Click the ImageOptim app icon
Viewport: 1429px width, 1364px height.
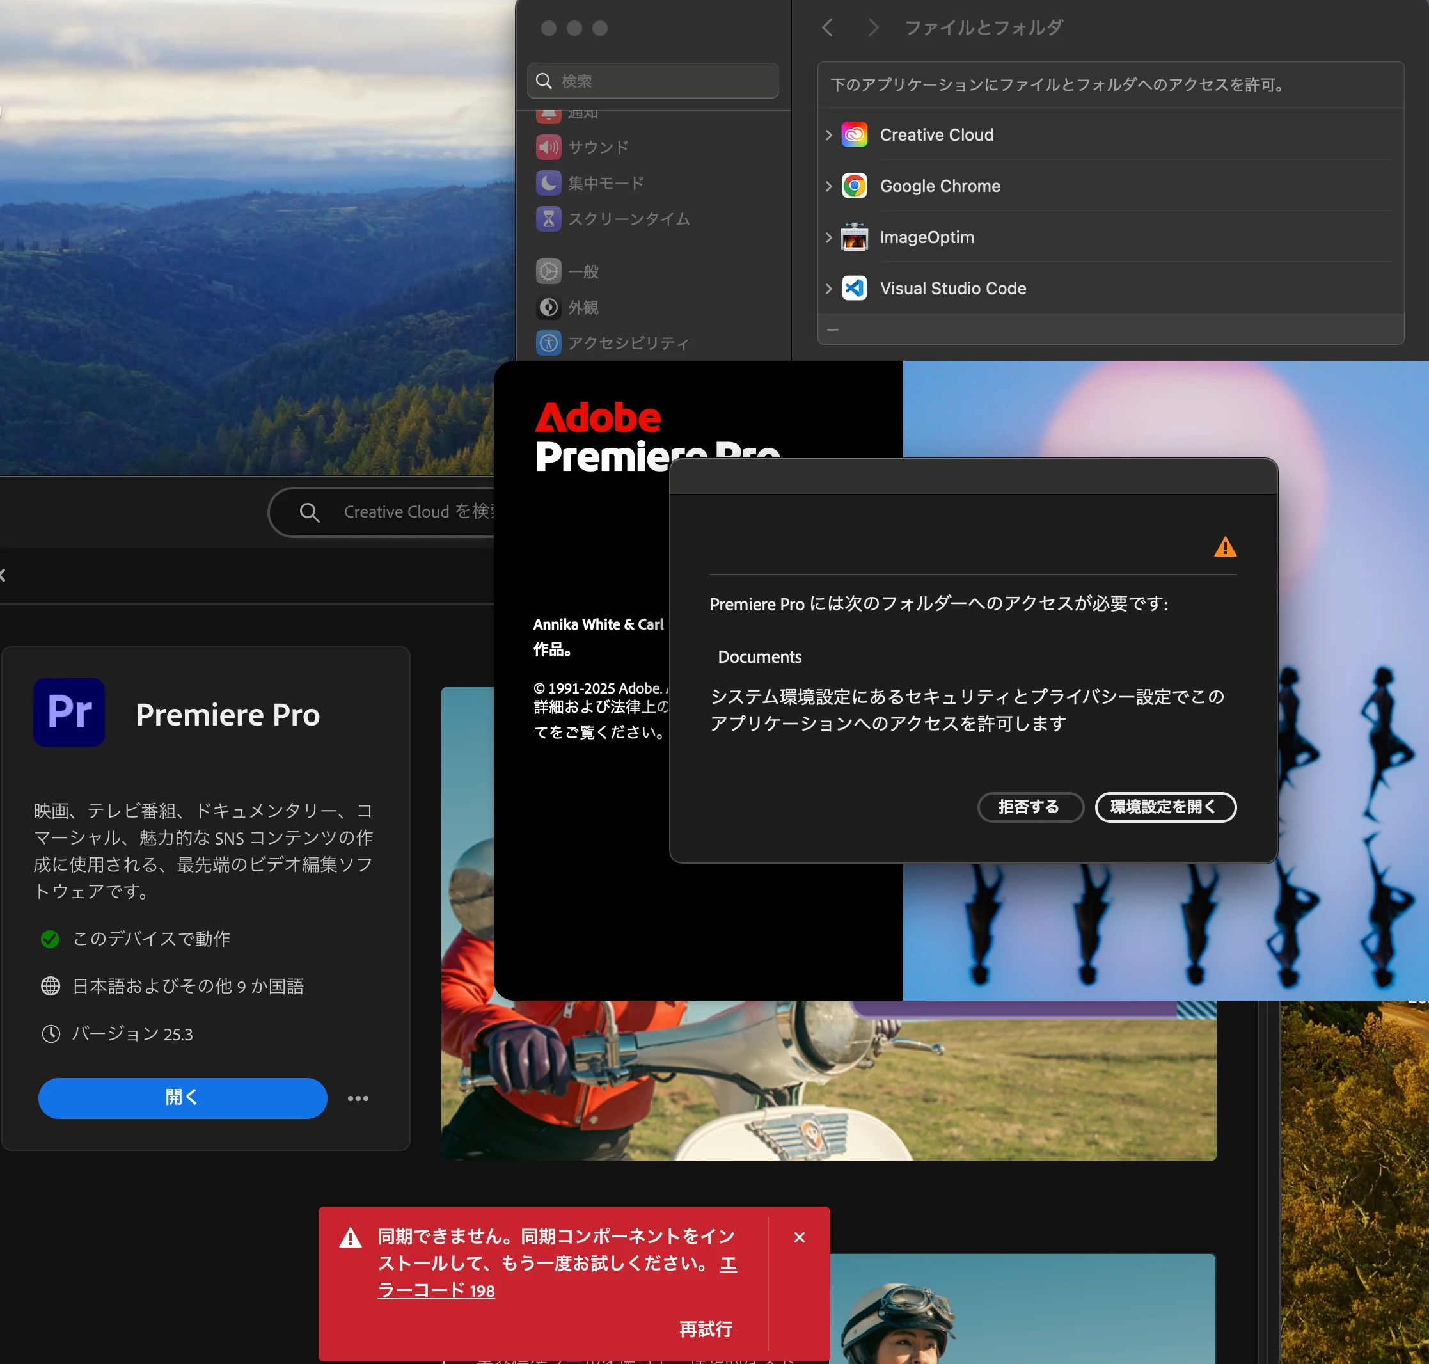pyautogui.click(x=854, y=238)
